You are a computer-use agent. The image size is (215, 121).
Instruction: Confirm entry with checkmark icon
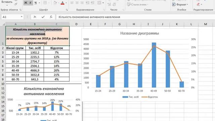coord(43,17)
